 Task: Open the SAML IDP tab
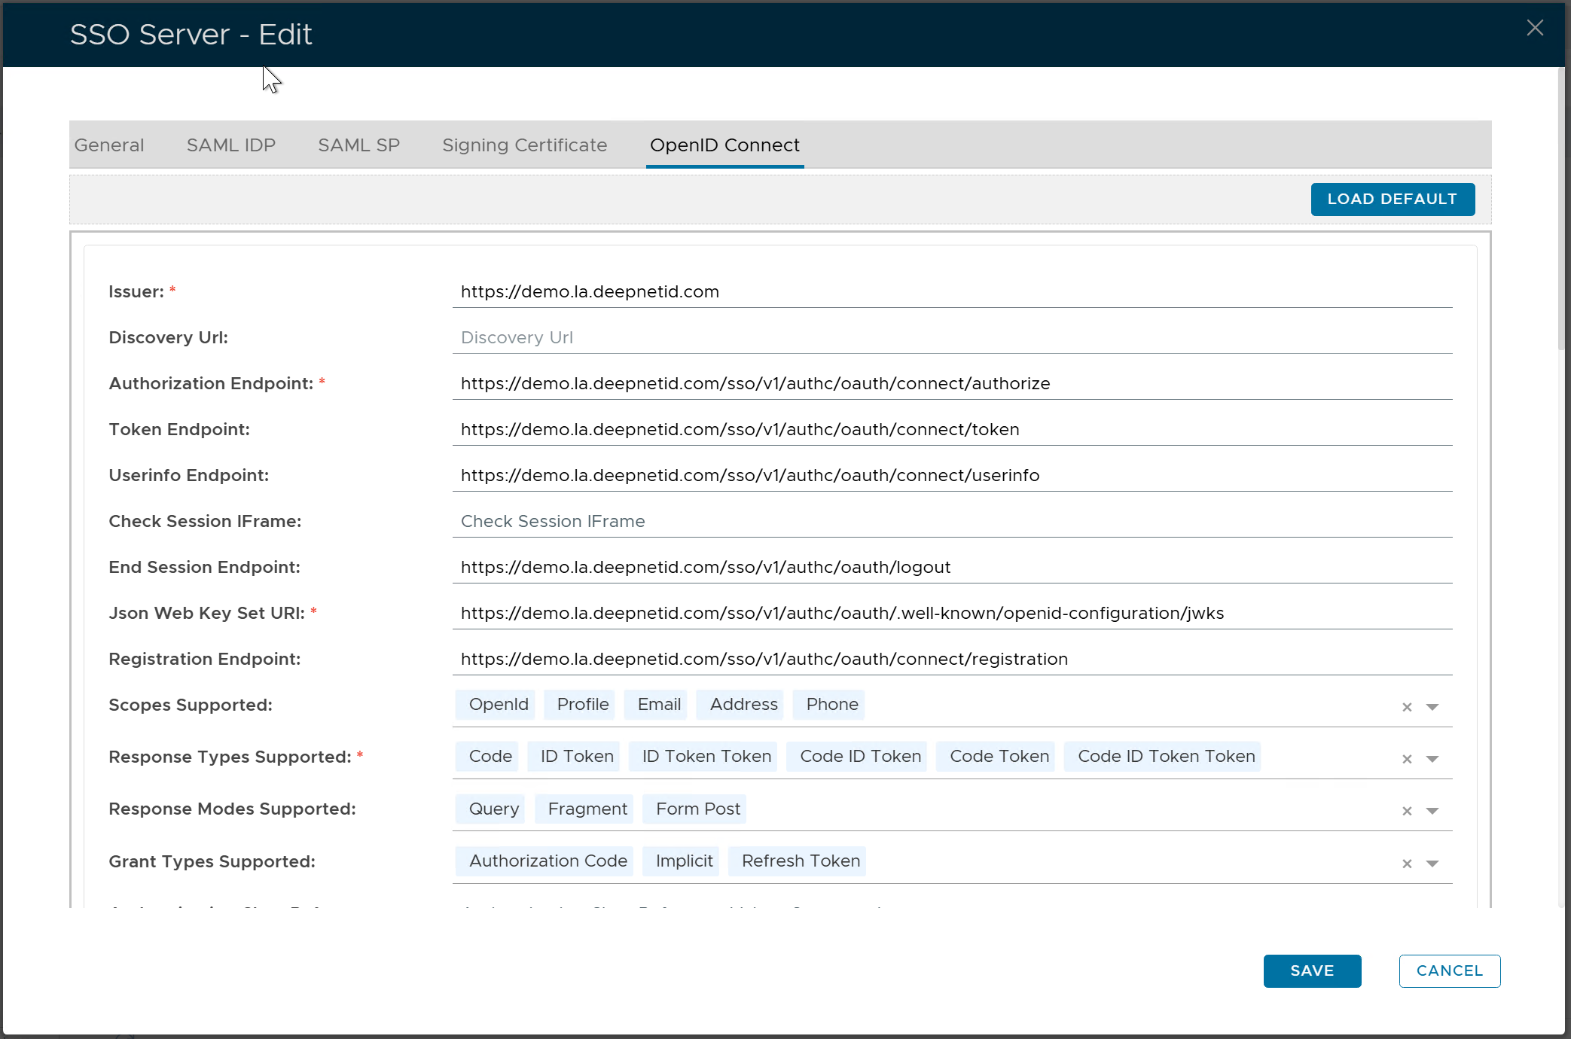(231, 145)
